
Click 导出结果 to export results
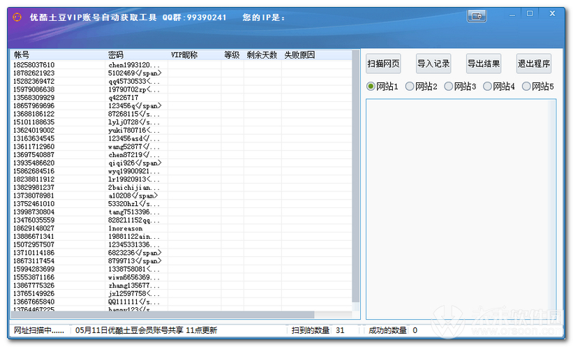[x=484, y=64]
